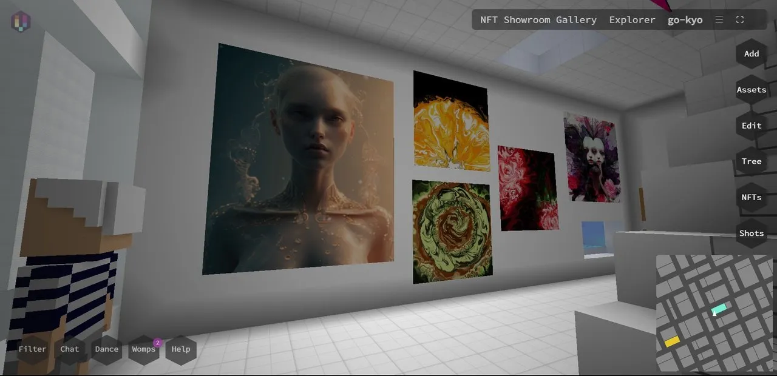Screen dimensions: 777x376
Task: Open the Explorer link in the top bar
Action: (632, 20)
